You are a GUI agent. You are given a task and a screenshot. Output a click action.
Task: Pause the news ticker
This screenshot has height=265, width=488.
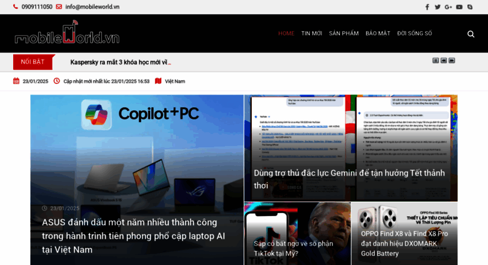pos(436,61)
